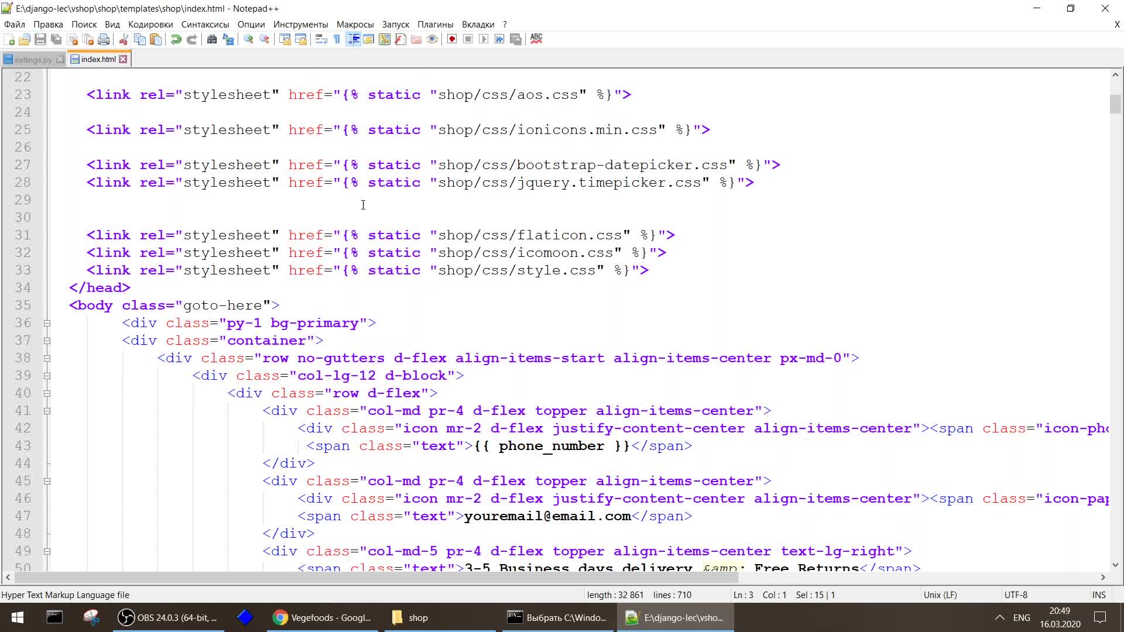Click the Cut scissors icon
The height and width of the screenshot is (632, 1124).
click(124, 39)
